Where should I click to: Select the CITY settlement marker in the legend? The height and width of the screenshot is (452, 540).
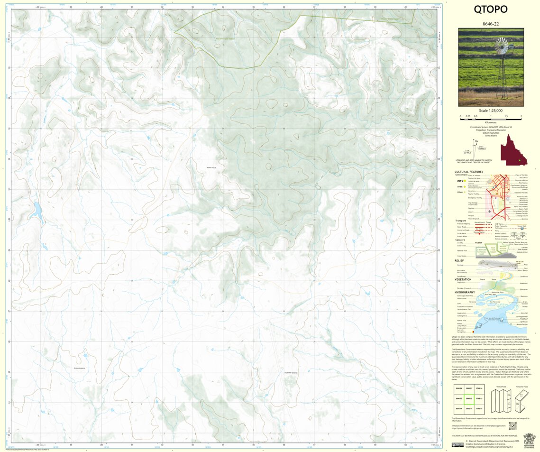[464, 181]
